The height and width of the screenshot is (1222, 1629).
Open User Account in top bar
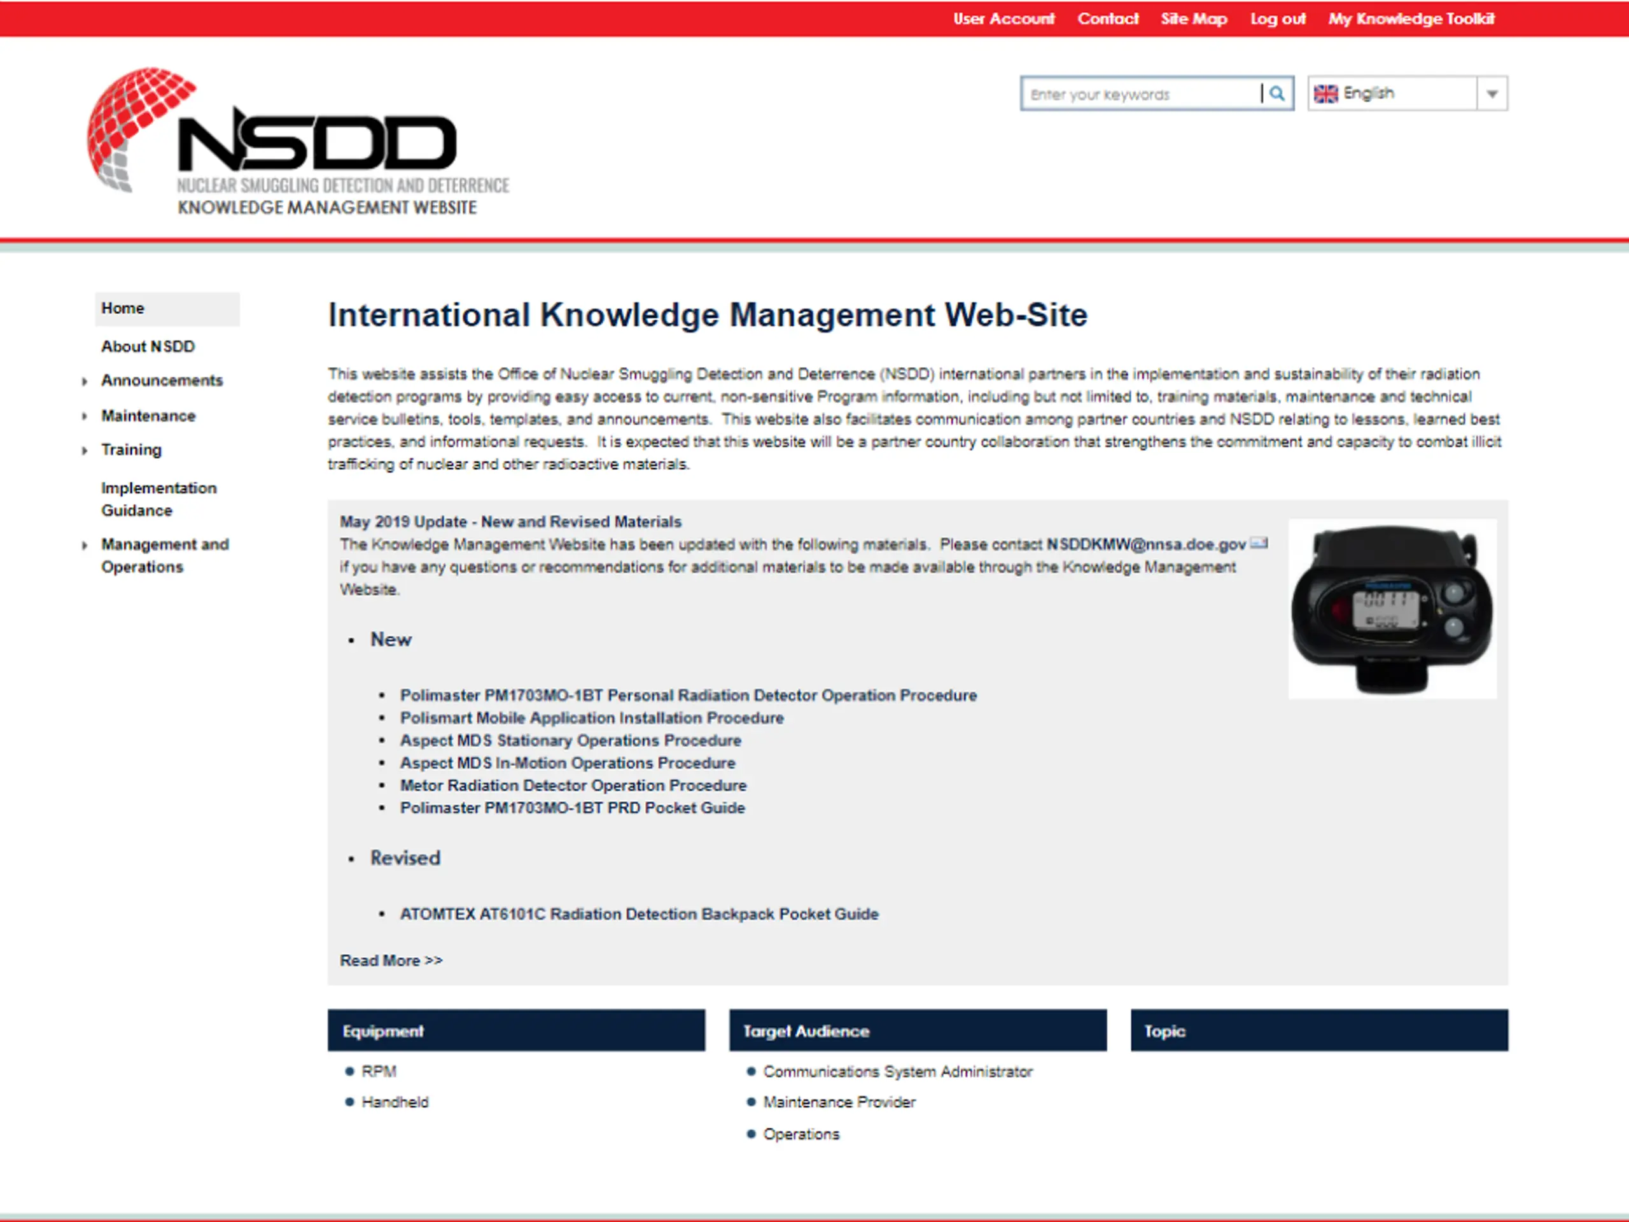[x=1003, y=18]
